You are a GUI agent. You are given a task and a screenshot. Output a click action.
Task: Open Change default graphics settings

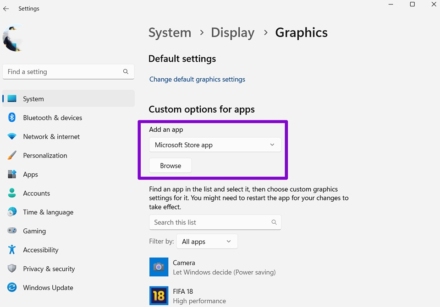point(197,79)
